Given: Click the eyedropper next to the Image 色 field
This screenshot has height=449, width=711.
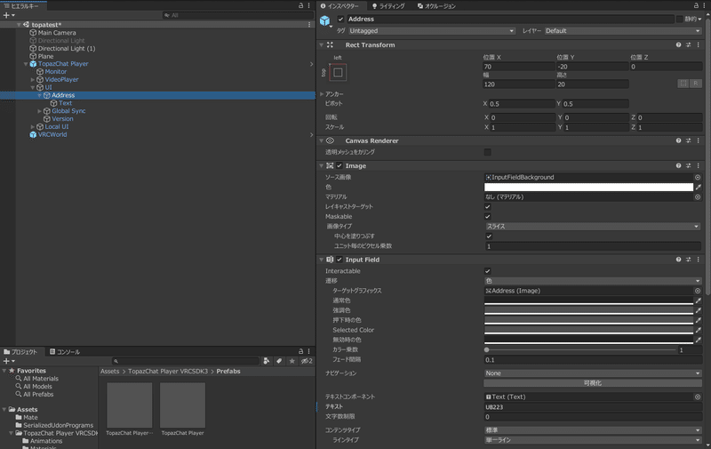Looking at the screenshot, I should [698, 188].
